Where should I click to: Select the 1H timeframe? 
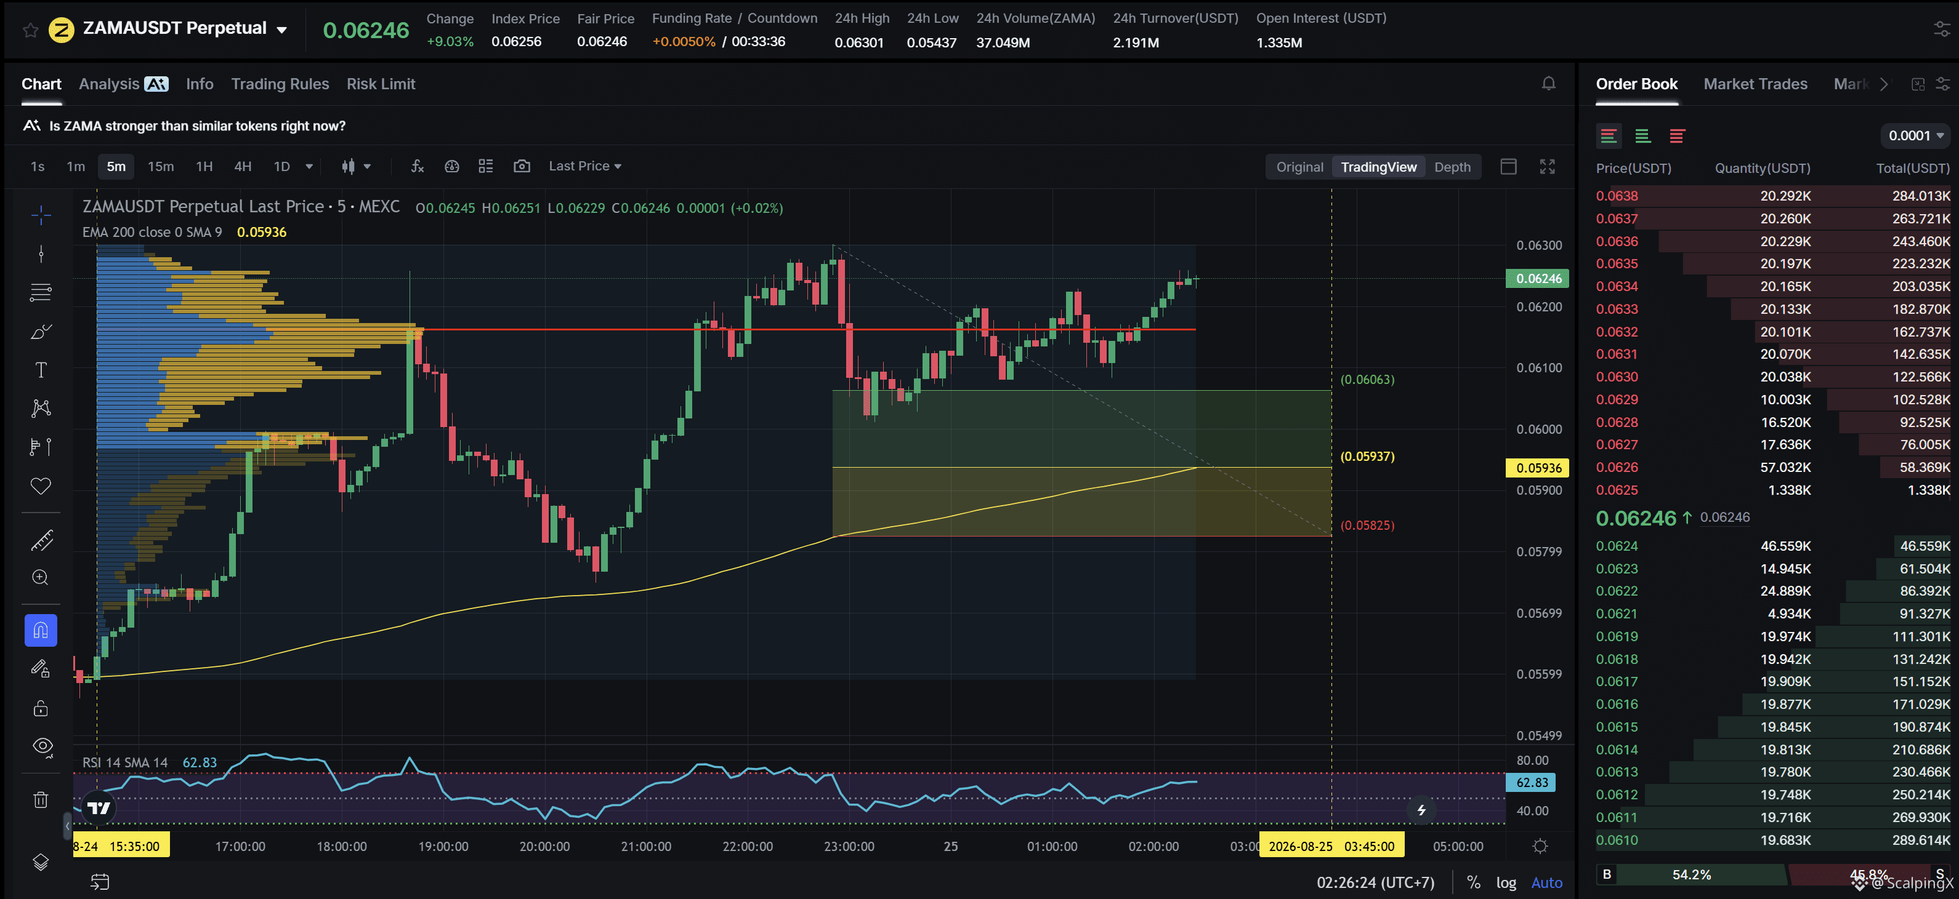(x=204, y=166)
